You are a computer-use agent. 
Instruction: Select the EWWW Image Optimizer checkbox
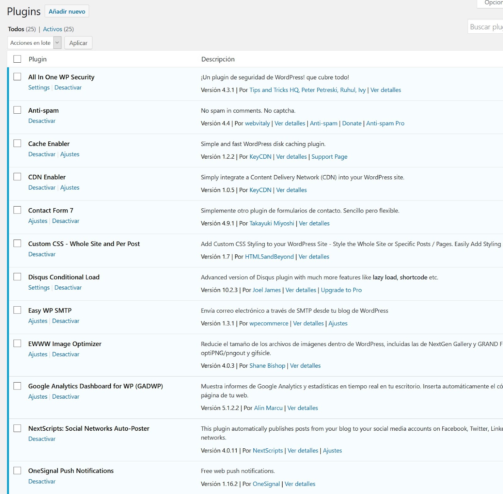(x=17, y=344)
